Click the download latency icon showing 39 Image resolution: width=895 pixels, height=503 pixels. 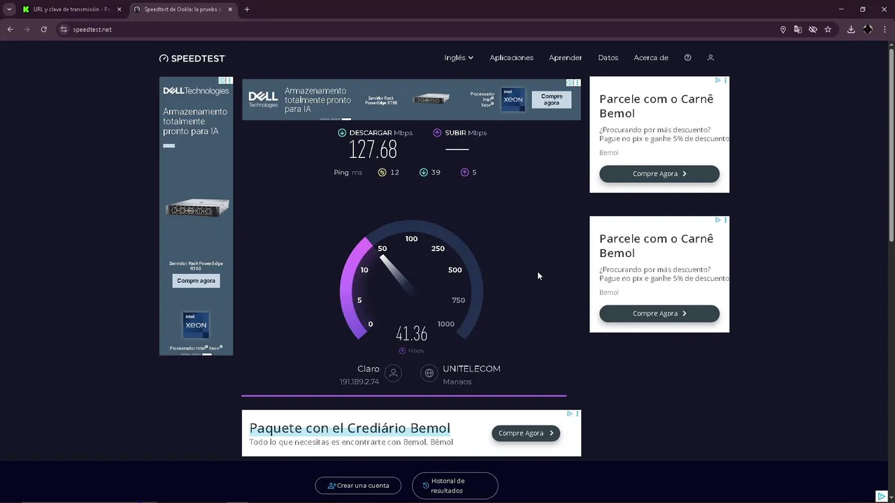424,172
